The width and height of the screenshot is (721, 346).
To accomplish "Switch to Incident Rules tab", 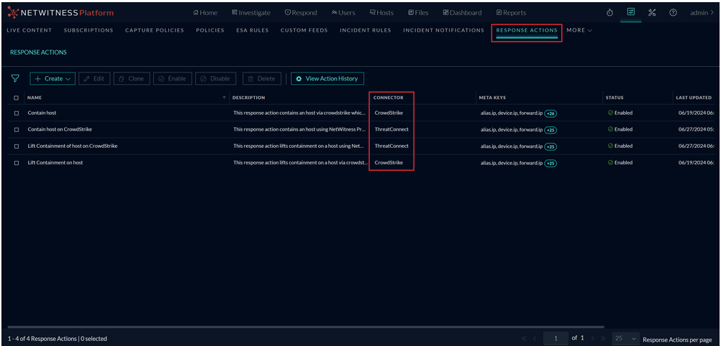I will [366, 30].
